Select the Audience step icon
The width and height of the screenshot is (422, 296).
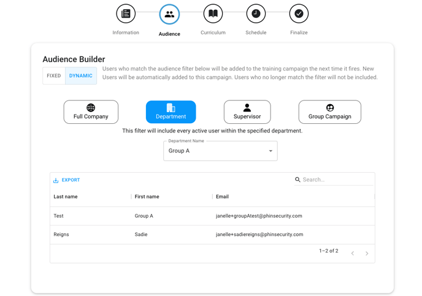click(x=169, y=14)
